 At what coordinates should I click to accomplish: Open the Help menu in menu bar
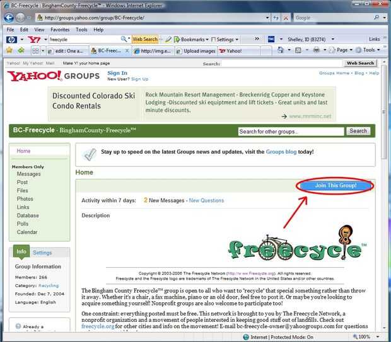tap(98, 30)
